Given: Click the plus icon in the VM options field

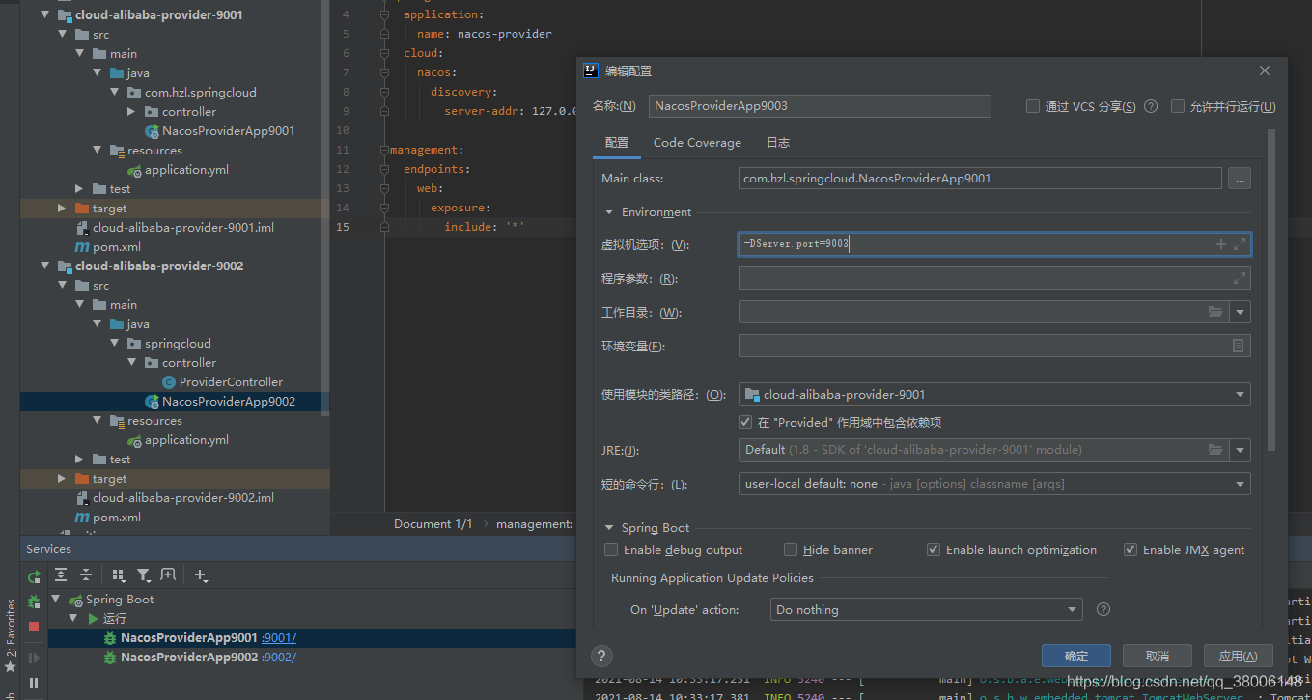Looking at the screenshot, I should pos(1221,245).
